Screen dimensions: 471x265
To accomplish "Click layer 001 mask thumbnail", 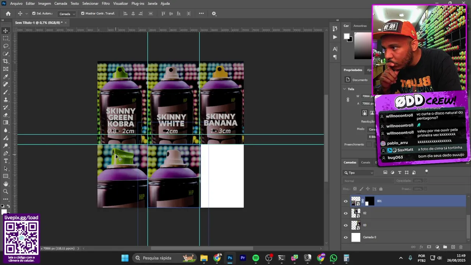I will (369, 201).
